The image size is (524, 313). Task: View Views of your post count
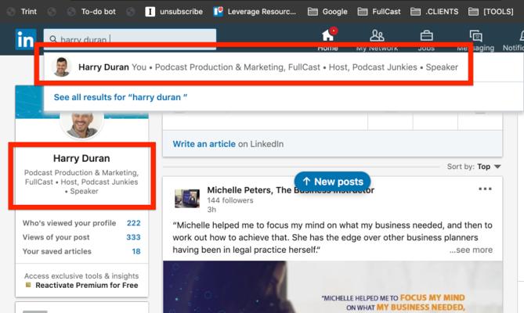click(x=81, y=237)
